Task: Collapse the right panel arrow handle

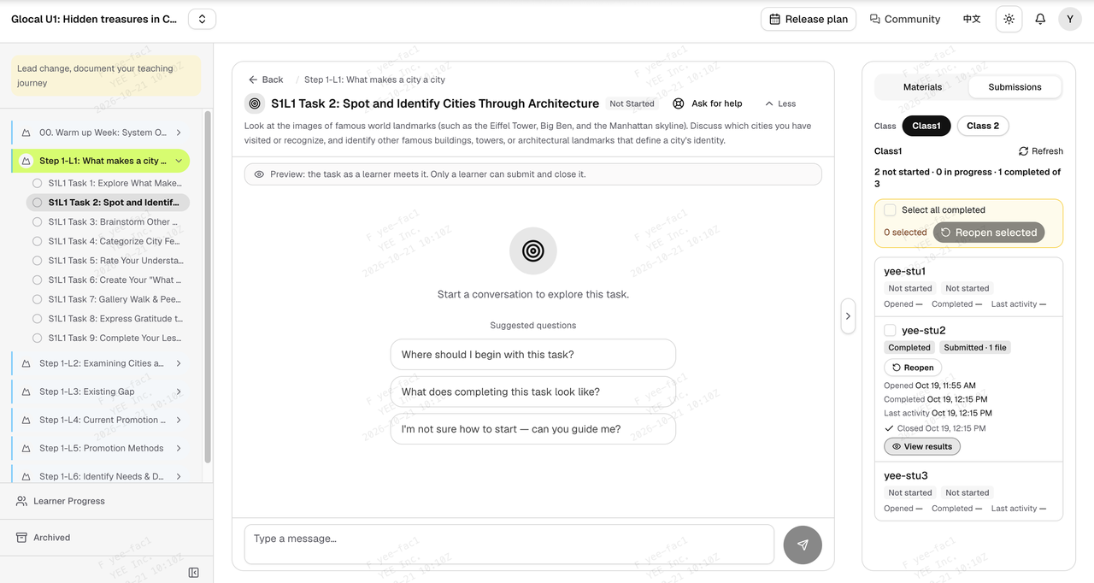Action: coord(848,316)
